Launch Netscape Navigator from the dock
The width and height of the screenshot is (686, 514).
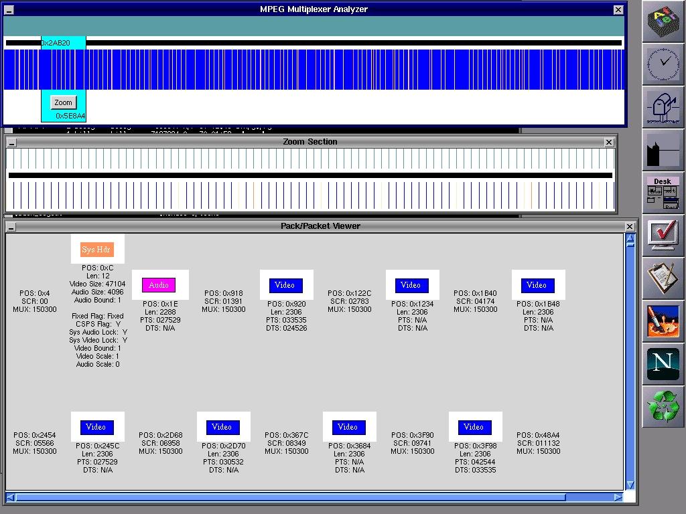pos(664,363)
